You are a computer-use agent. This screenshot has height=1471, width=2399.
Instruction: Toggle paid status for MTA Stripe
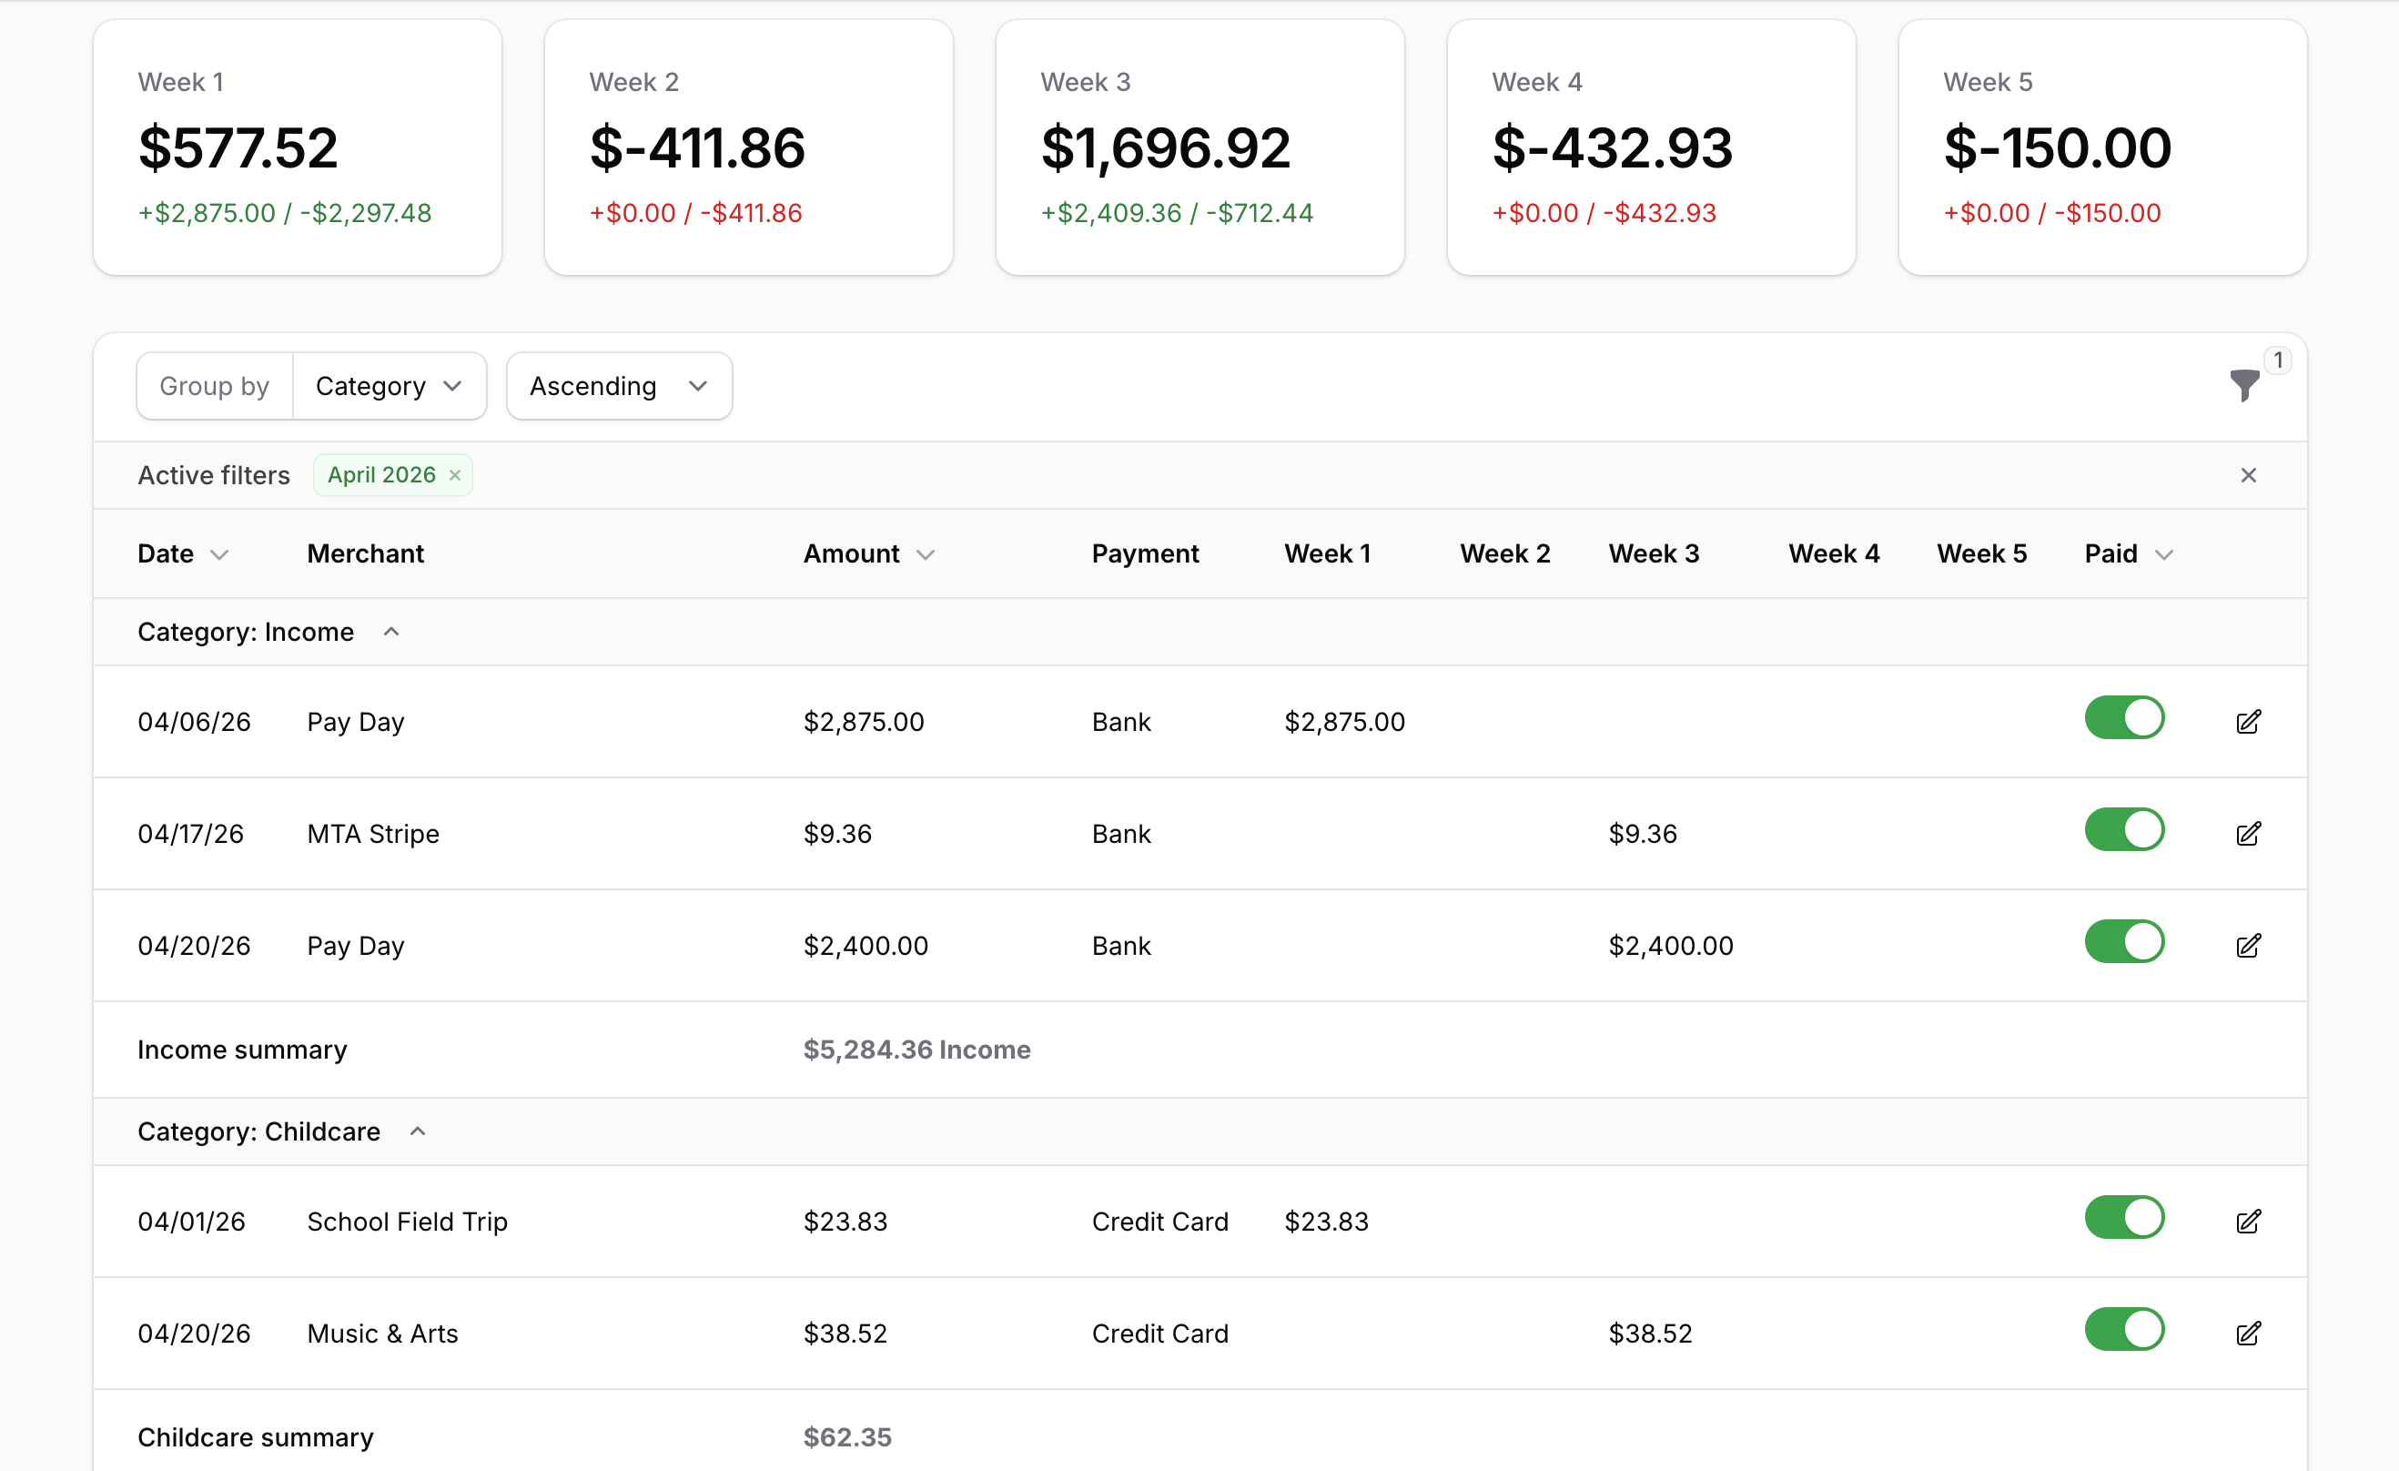pyautogui.click(x=2123, y=830)
